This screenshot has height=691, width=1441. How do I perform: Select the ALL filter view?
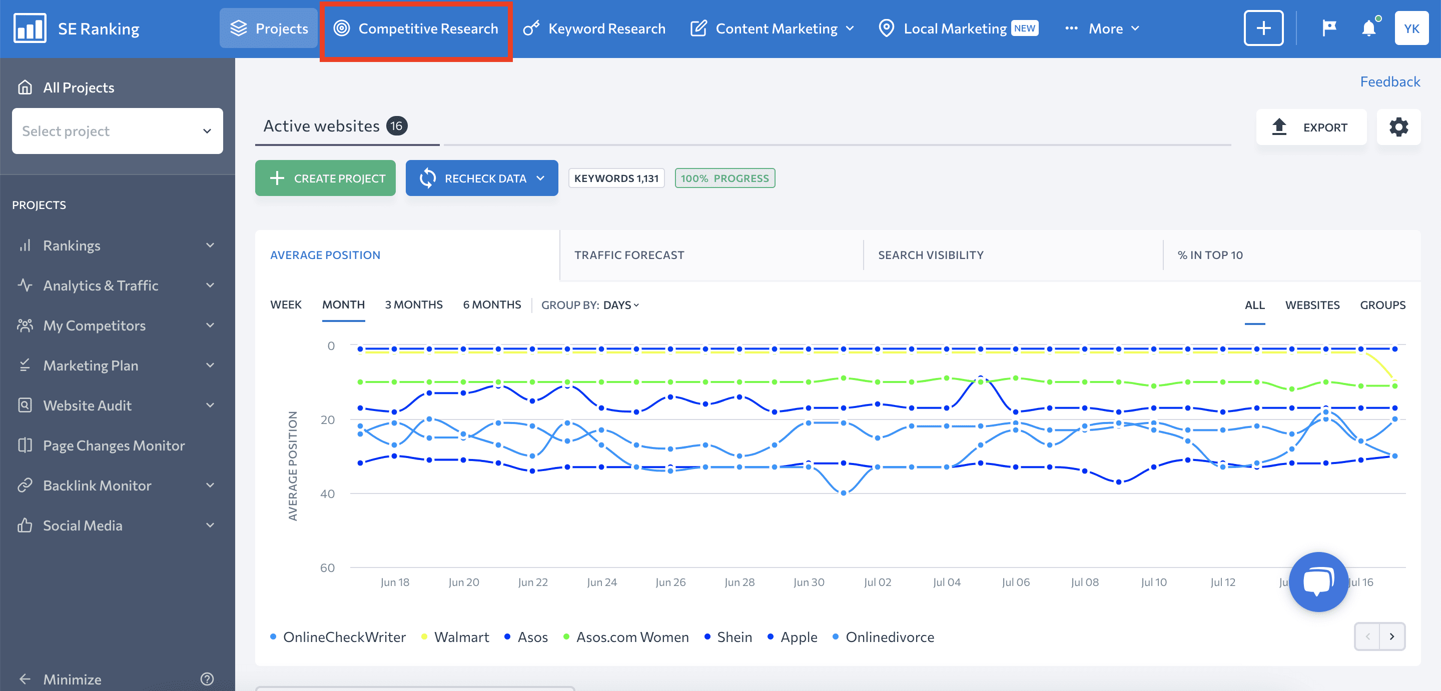coord(1254,304)
